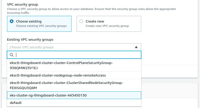The image size is (200, 108).
Task: Collapse the security groups dropdown via arrow
Action: (136, 47)
